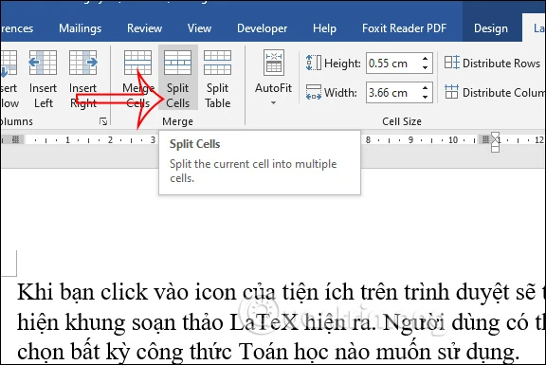Switch to the Mailings tab

[x=80, y=28]
